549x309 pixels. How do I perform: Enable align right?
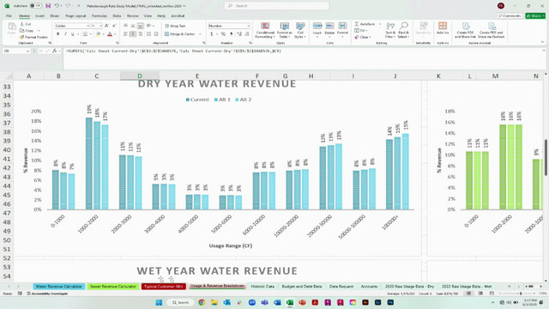(x=141, y=34)
